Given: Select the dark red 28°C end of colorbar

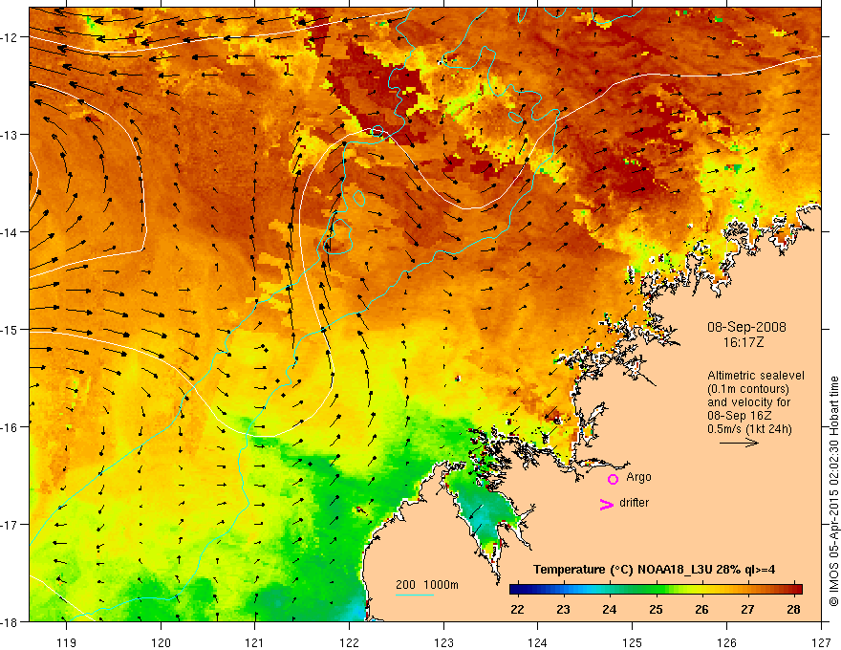Looking at the screenshot, I should pos(797,589).
